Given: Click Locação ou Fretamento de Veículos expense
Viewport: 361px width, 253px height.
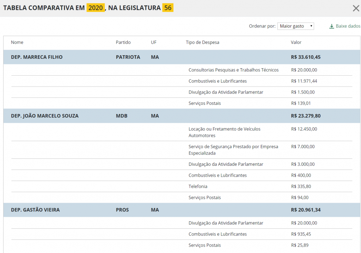Looking at the screenshot, I should point(224,132).
